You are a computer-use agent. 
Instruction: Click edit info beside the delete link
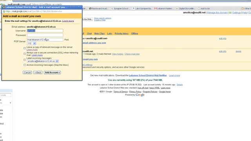click(x=223, y=51)
